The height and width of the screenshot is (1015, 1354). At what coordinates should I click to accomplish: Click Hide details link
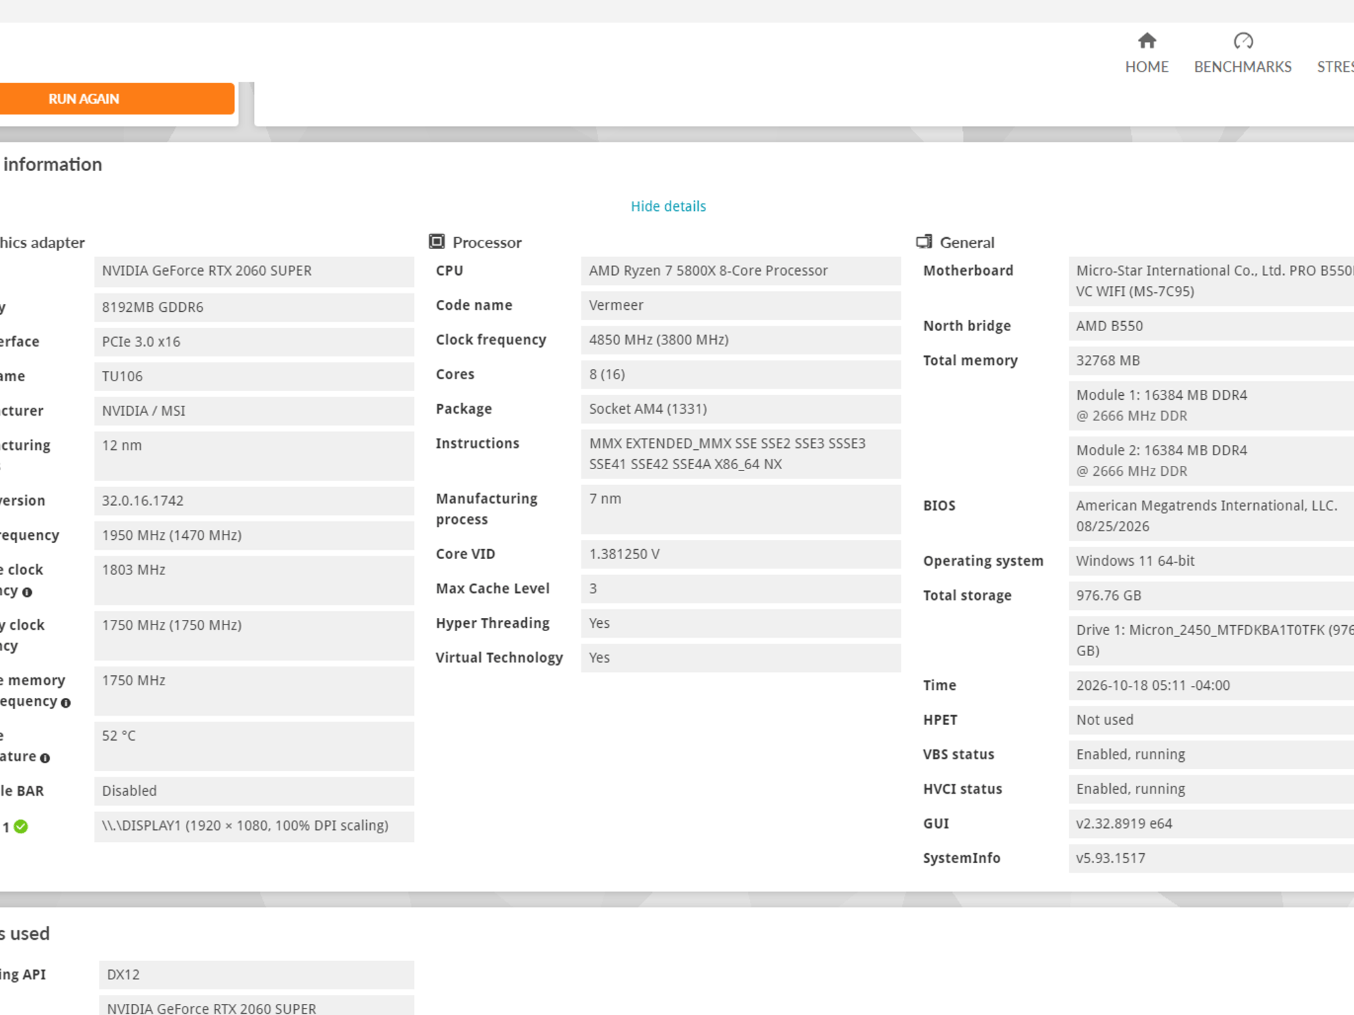point(668,206)
